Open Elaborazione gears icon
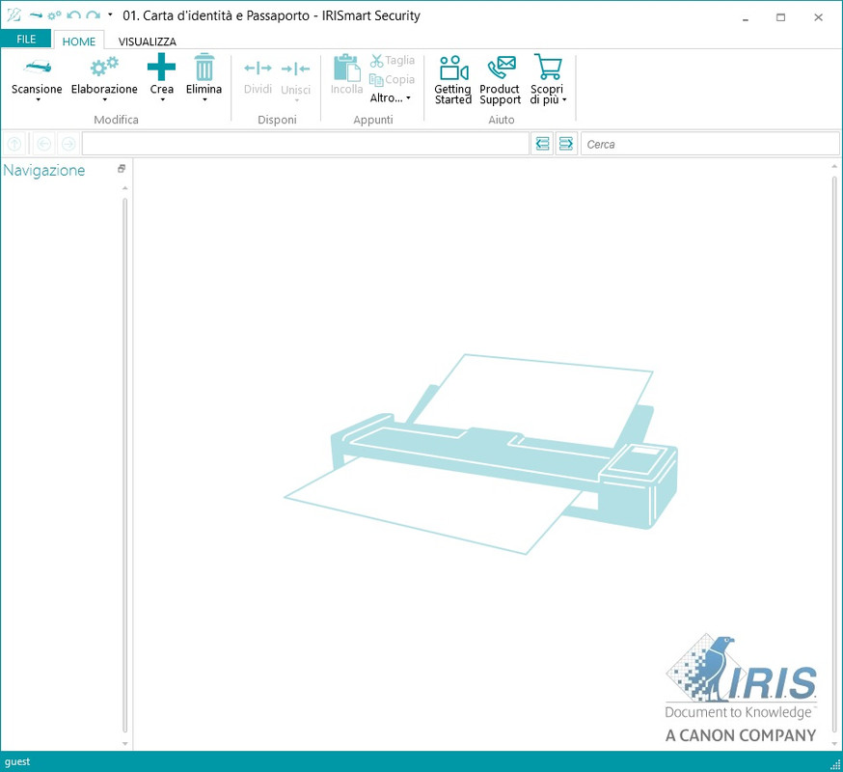This screenshot has width=843, height=772. (x=104, y=67)
